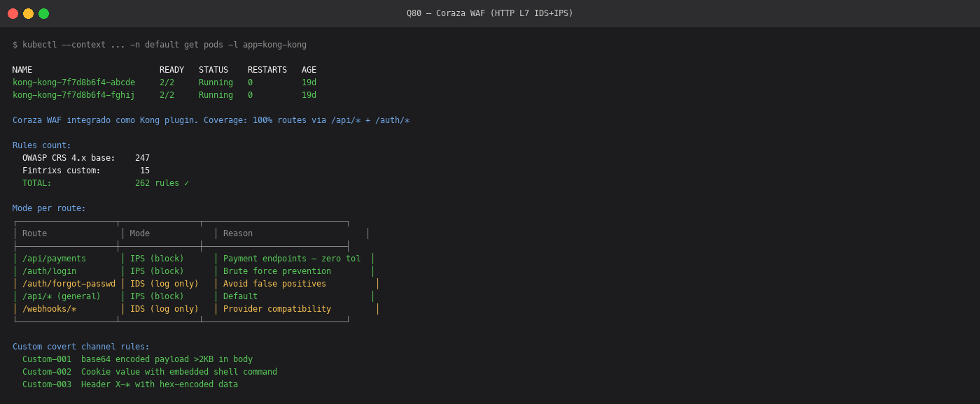
Task: Click IPS (block) mode for /api/* (general)
Action: pos(157,296)
